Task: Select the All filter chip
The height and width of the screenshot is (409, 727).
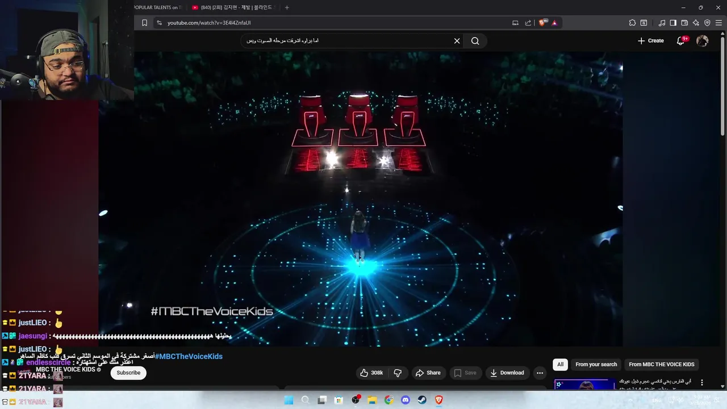Action: [x=561, y=365]
